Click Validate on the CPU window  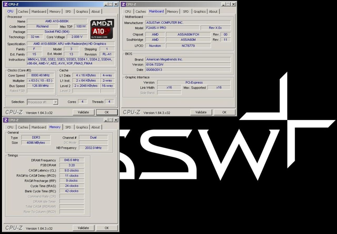(83, 112)
